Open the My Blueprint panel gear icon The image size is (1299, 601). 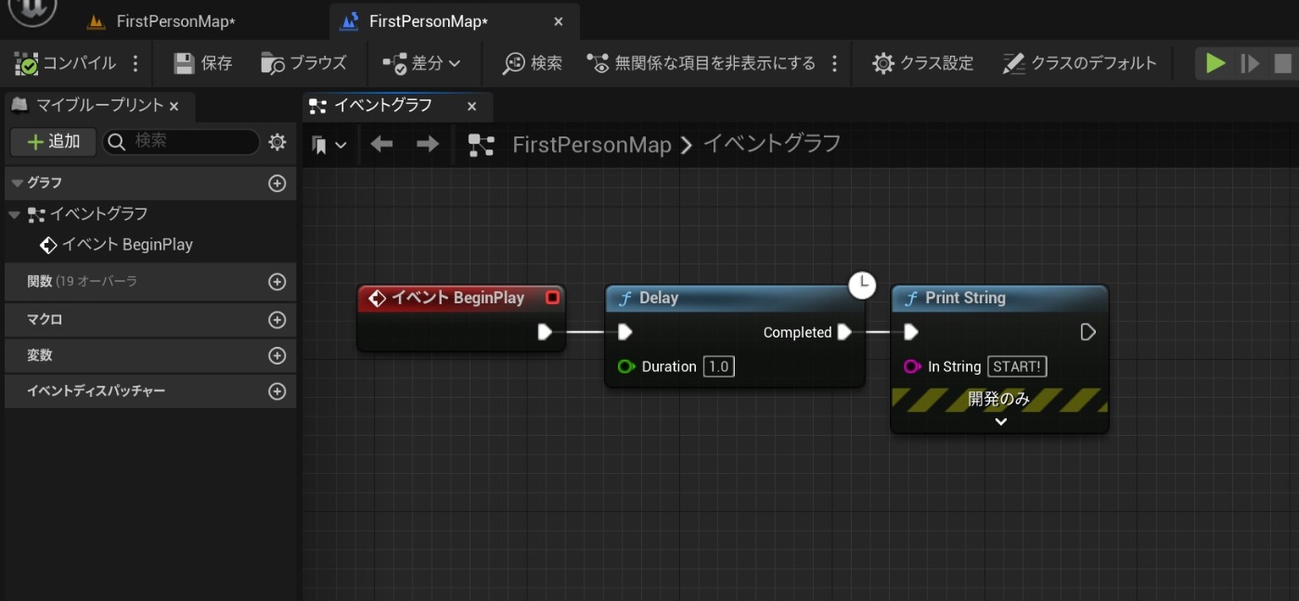(276, 142)
